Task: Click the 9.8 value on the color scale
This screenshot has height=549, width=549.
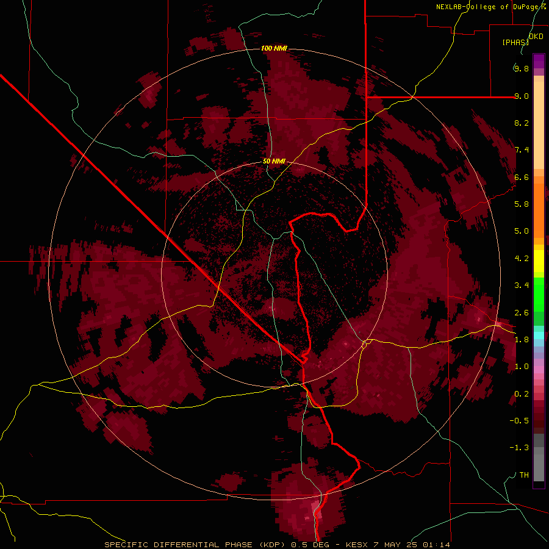Action: point(522,68)
